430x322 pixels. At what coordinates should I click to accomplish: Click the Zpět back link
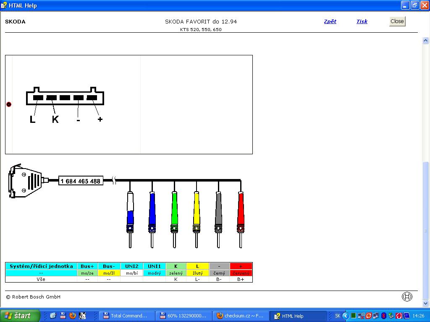(x=330, y=21)
